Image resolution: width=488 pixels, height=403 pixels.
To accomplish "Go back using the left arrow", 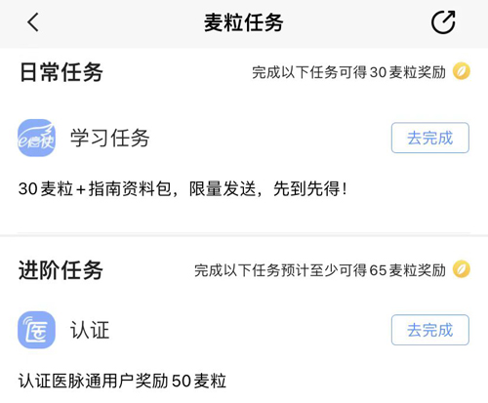I will 33,22.
